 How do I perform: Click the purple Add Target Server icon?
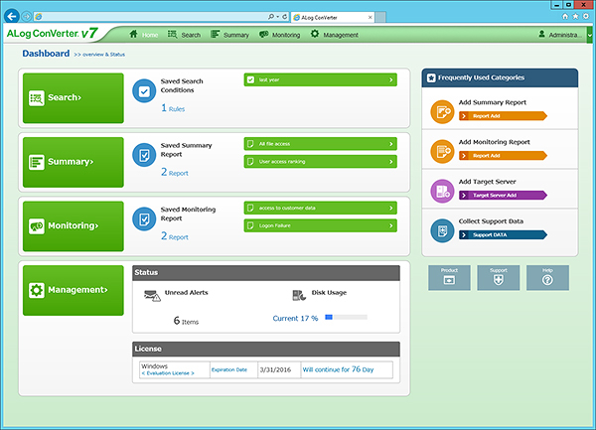pos(442,191)
